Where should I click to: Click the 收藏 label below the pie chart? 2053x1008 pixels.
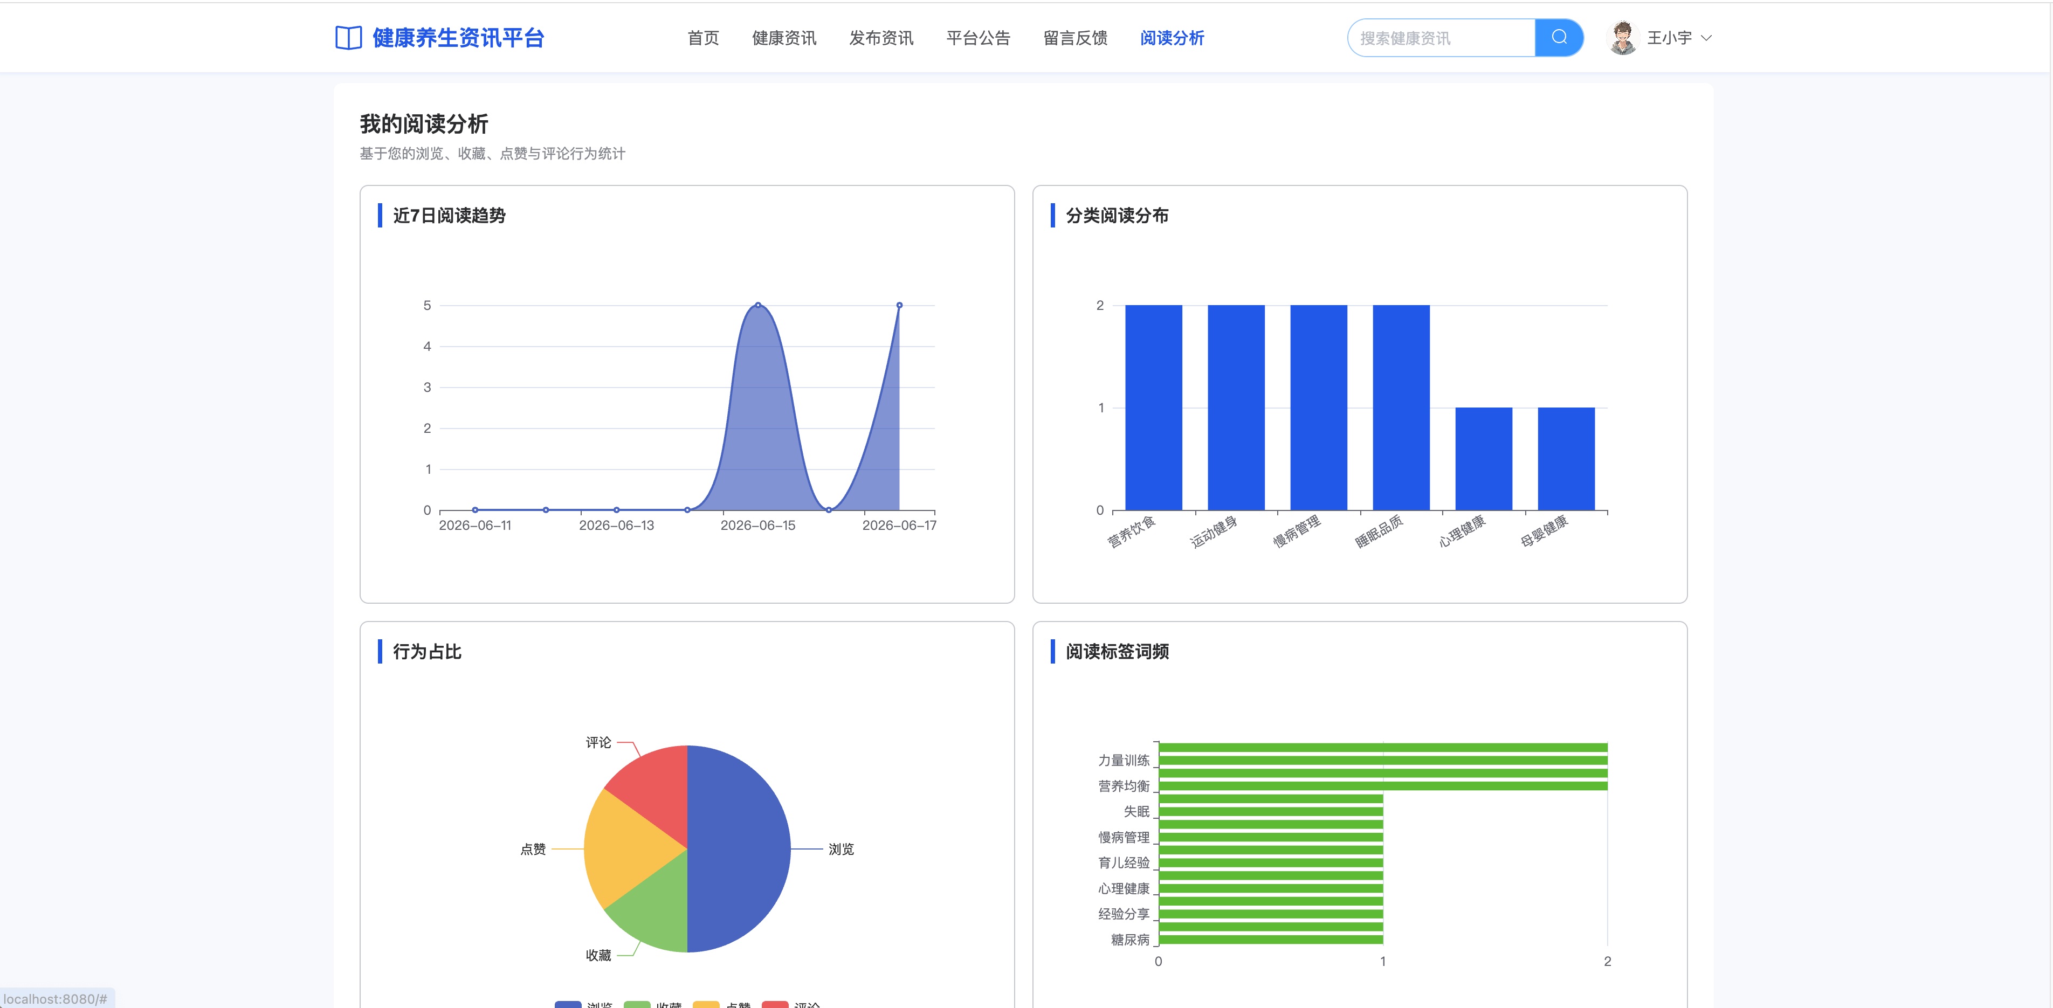(x=598, y=955)
